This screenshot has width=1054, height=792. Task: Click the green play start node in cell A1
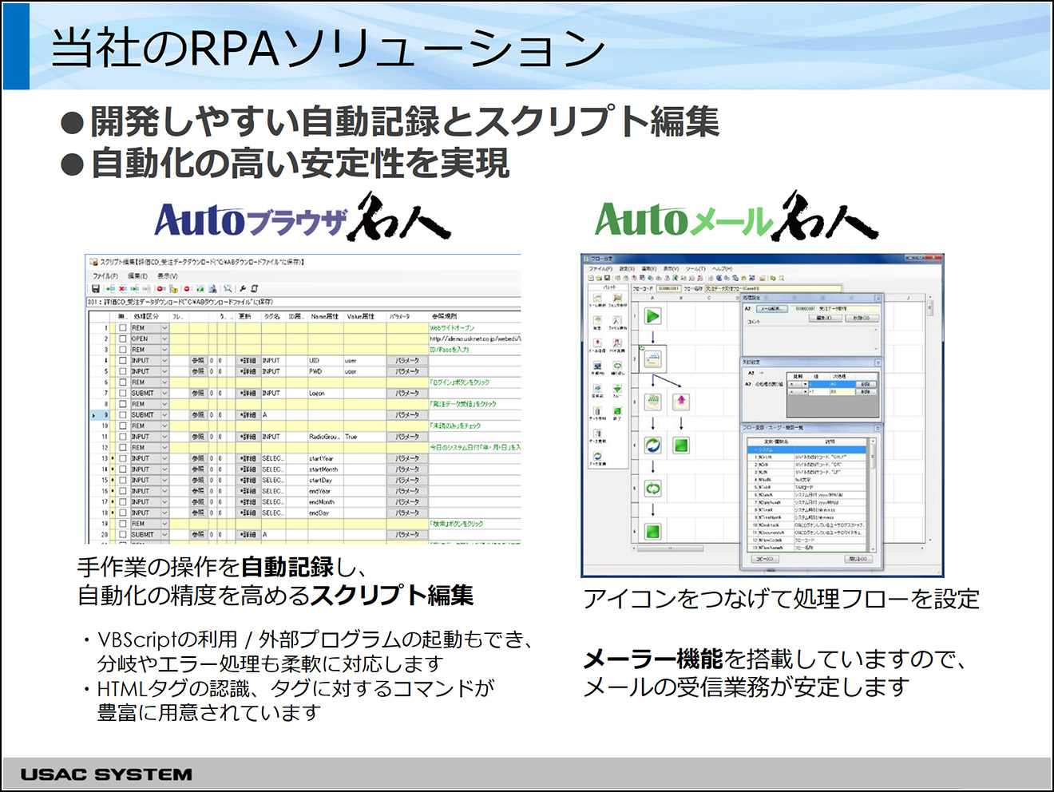point(653,316)
